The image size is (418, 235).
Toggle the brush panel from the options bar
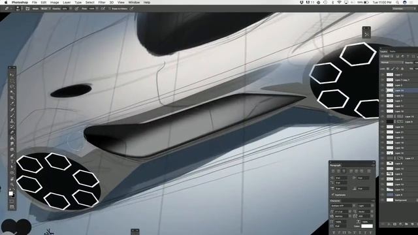[x=27, y=8]
